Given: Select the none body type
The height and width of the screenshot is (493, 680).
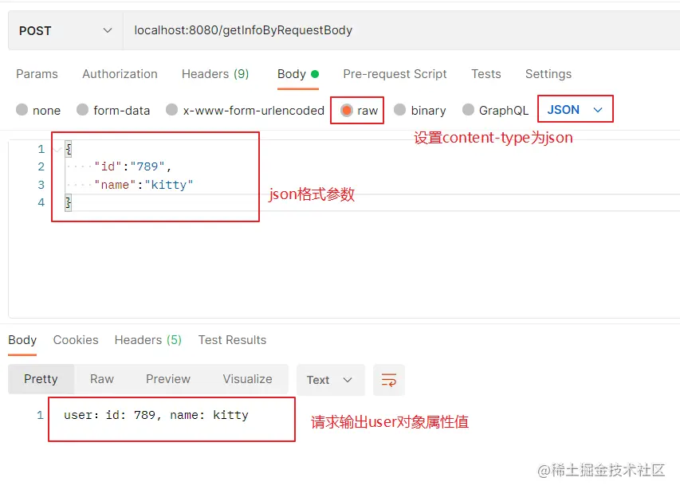Looking at the screenshot, I should tap(38, 110).
